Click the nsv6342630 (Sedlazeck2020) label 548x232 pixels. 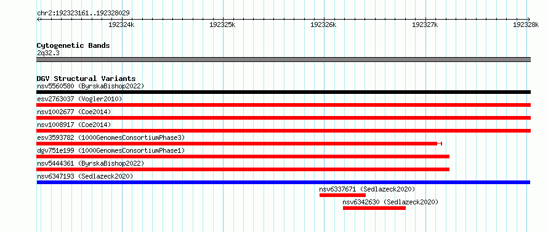point(390,202)
